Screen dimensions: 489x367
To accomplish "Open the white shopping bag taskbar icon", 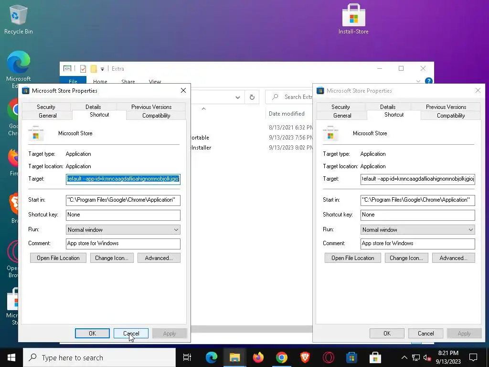I will [375, 357].
